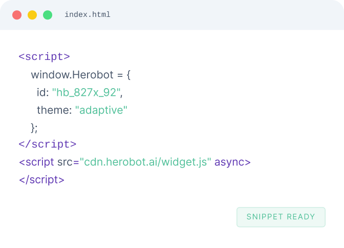The image size is (344, 248).
Task: Click the window.Herobot = { line
Action: click(81, 75)
